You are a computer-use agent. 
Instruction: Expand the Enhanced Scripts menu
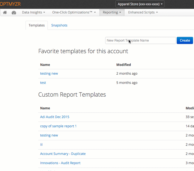[143, 13]
